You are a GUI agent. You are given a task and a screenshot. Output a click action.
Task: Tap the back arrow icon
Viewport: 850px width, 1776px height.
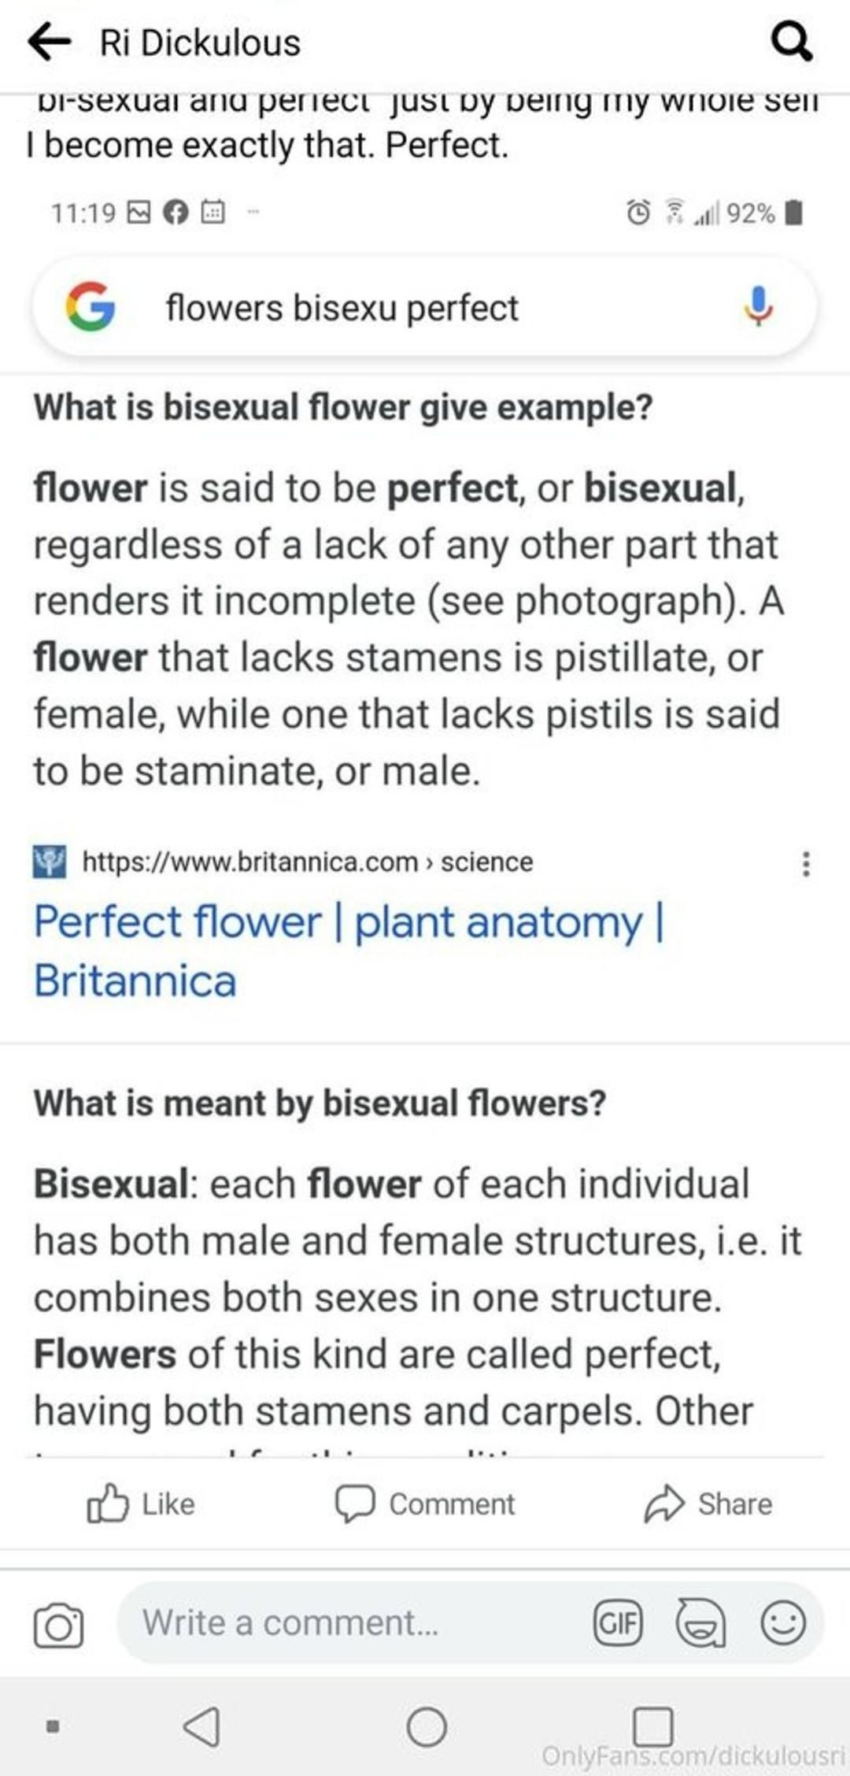coord(49,42)
